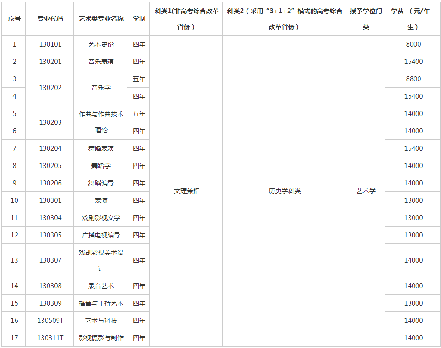The image size is (441, 348).
Task: Select tuition 8000 for 艺术史论
Action: [413, 44]
